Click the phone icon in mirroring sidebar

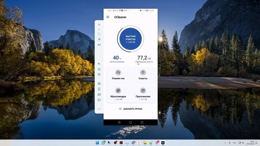click(x=99, y=89)
